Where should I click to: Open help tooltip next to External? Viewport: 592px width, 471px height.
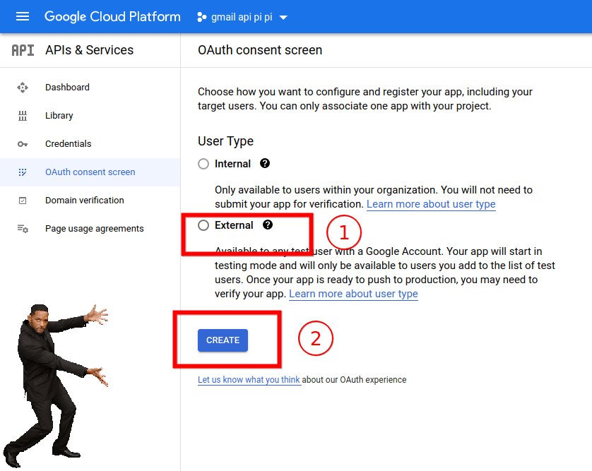[x=268, y=225]
